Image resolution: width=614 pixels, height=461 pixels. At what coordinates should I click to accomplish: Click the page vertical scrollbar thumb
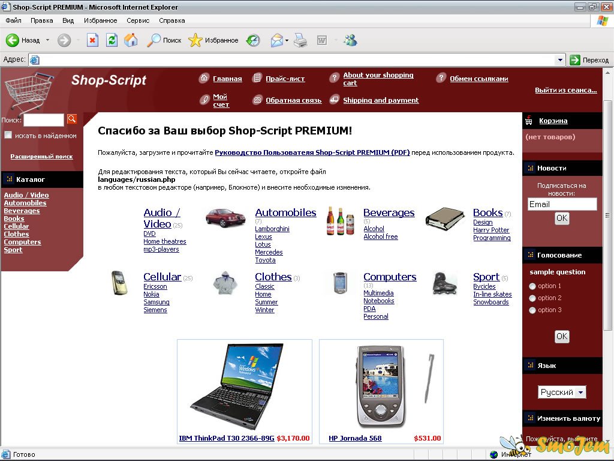(607, 215)
